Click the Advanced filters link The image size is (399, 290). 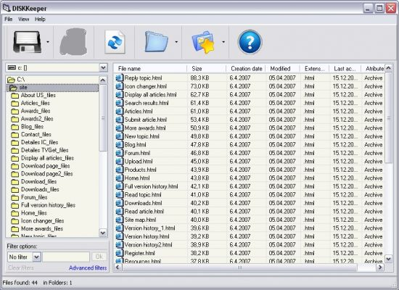click(88, 268)
